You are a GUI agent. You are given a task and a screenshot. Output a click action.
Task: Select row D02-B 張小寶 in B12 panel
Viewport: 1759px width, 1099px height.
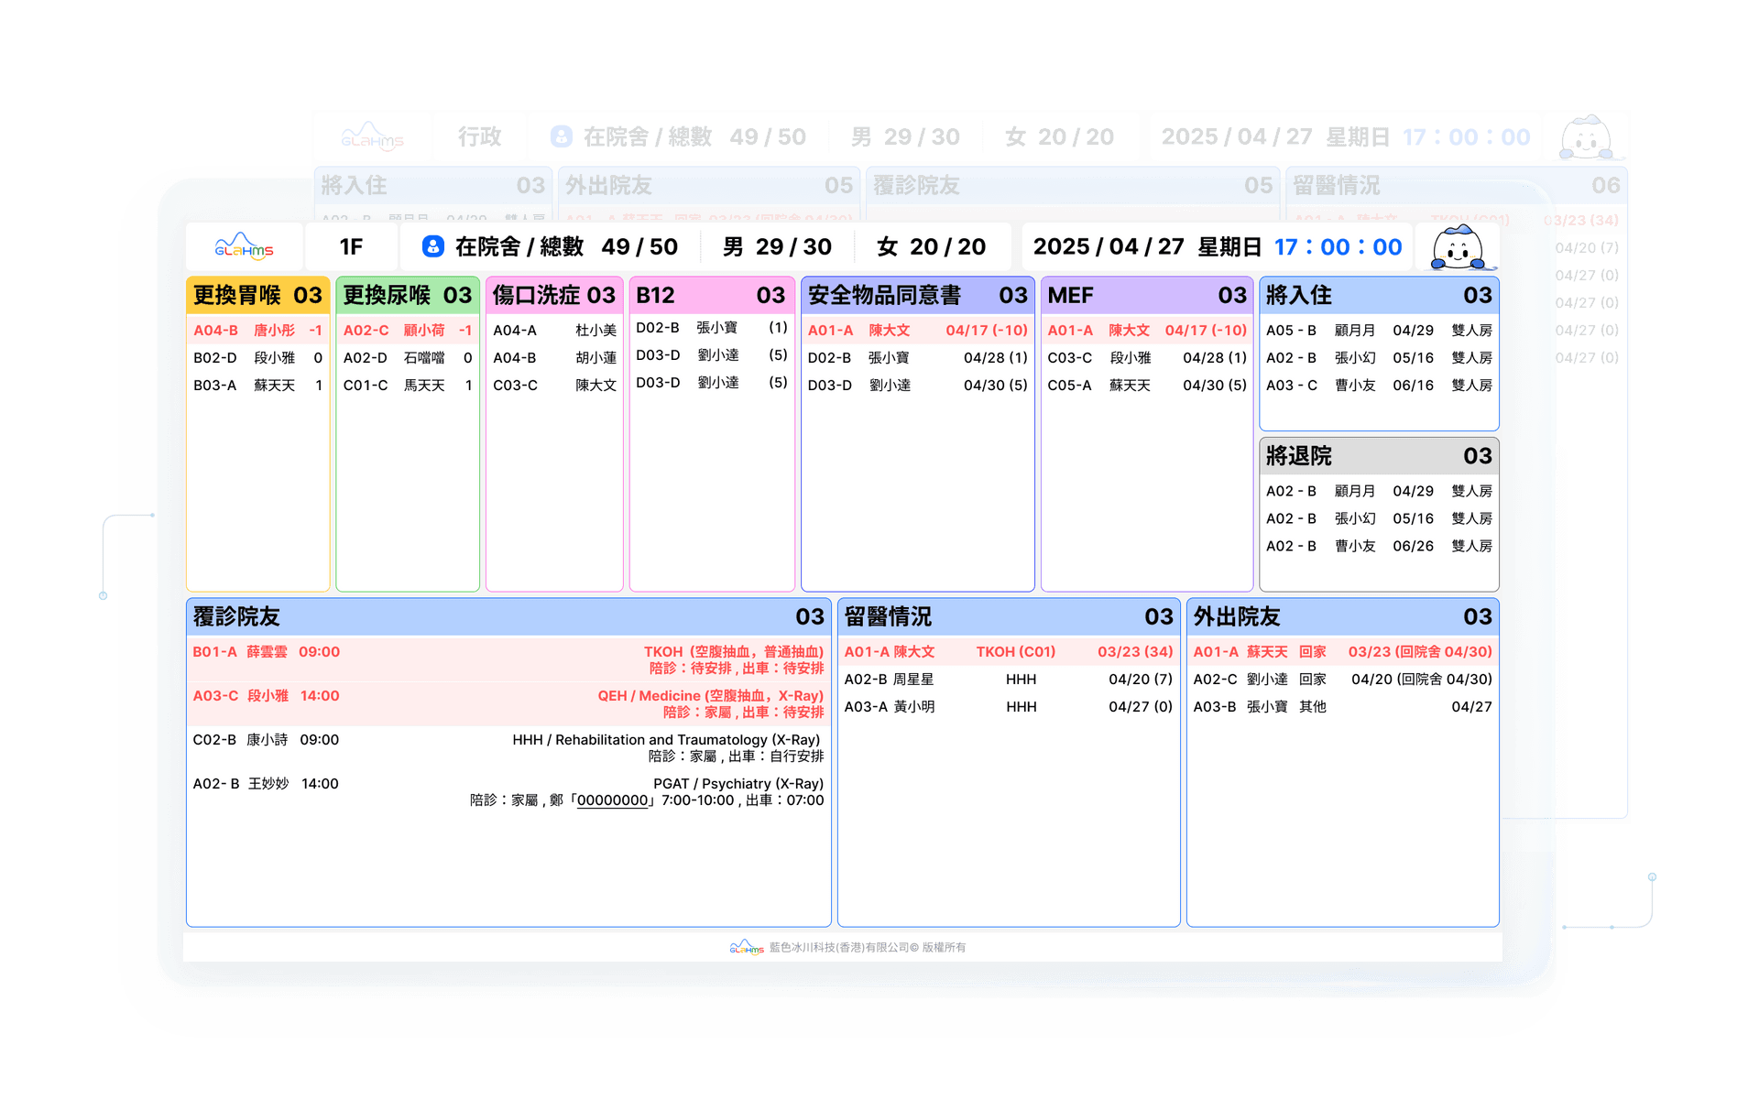point(712,328)
